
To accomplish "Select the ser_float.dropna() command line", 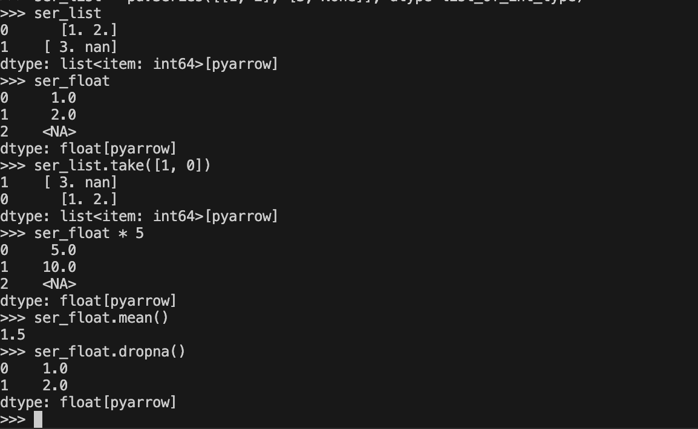I will [x=93, y=352].
